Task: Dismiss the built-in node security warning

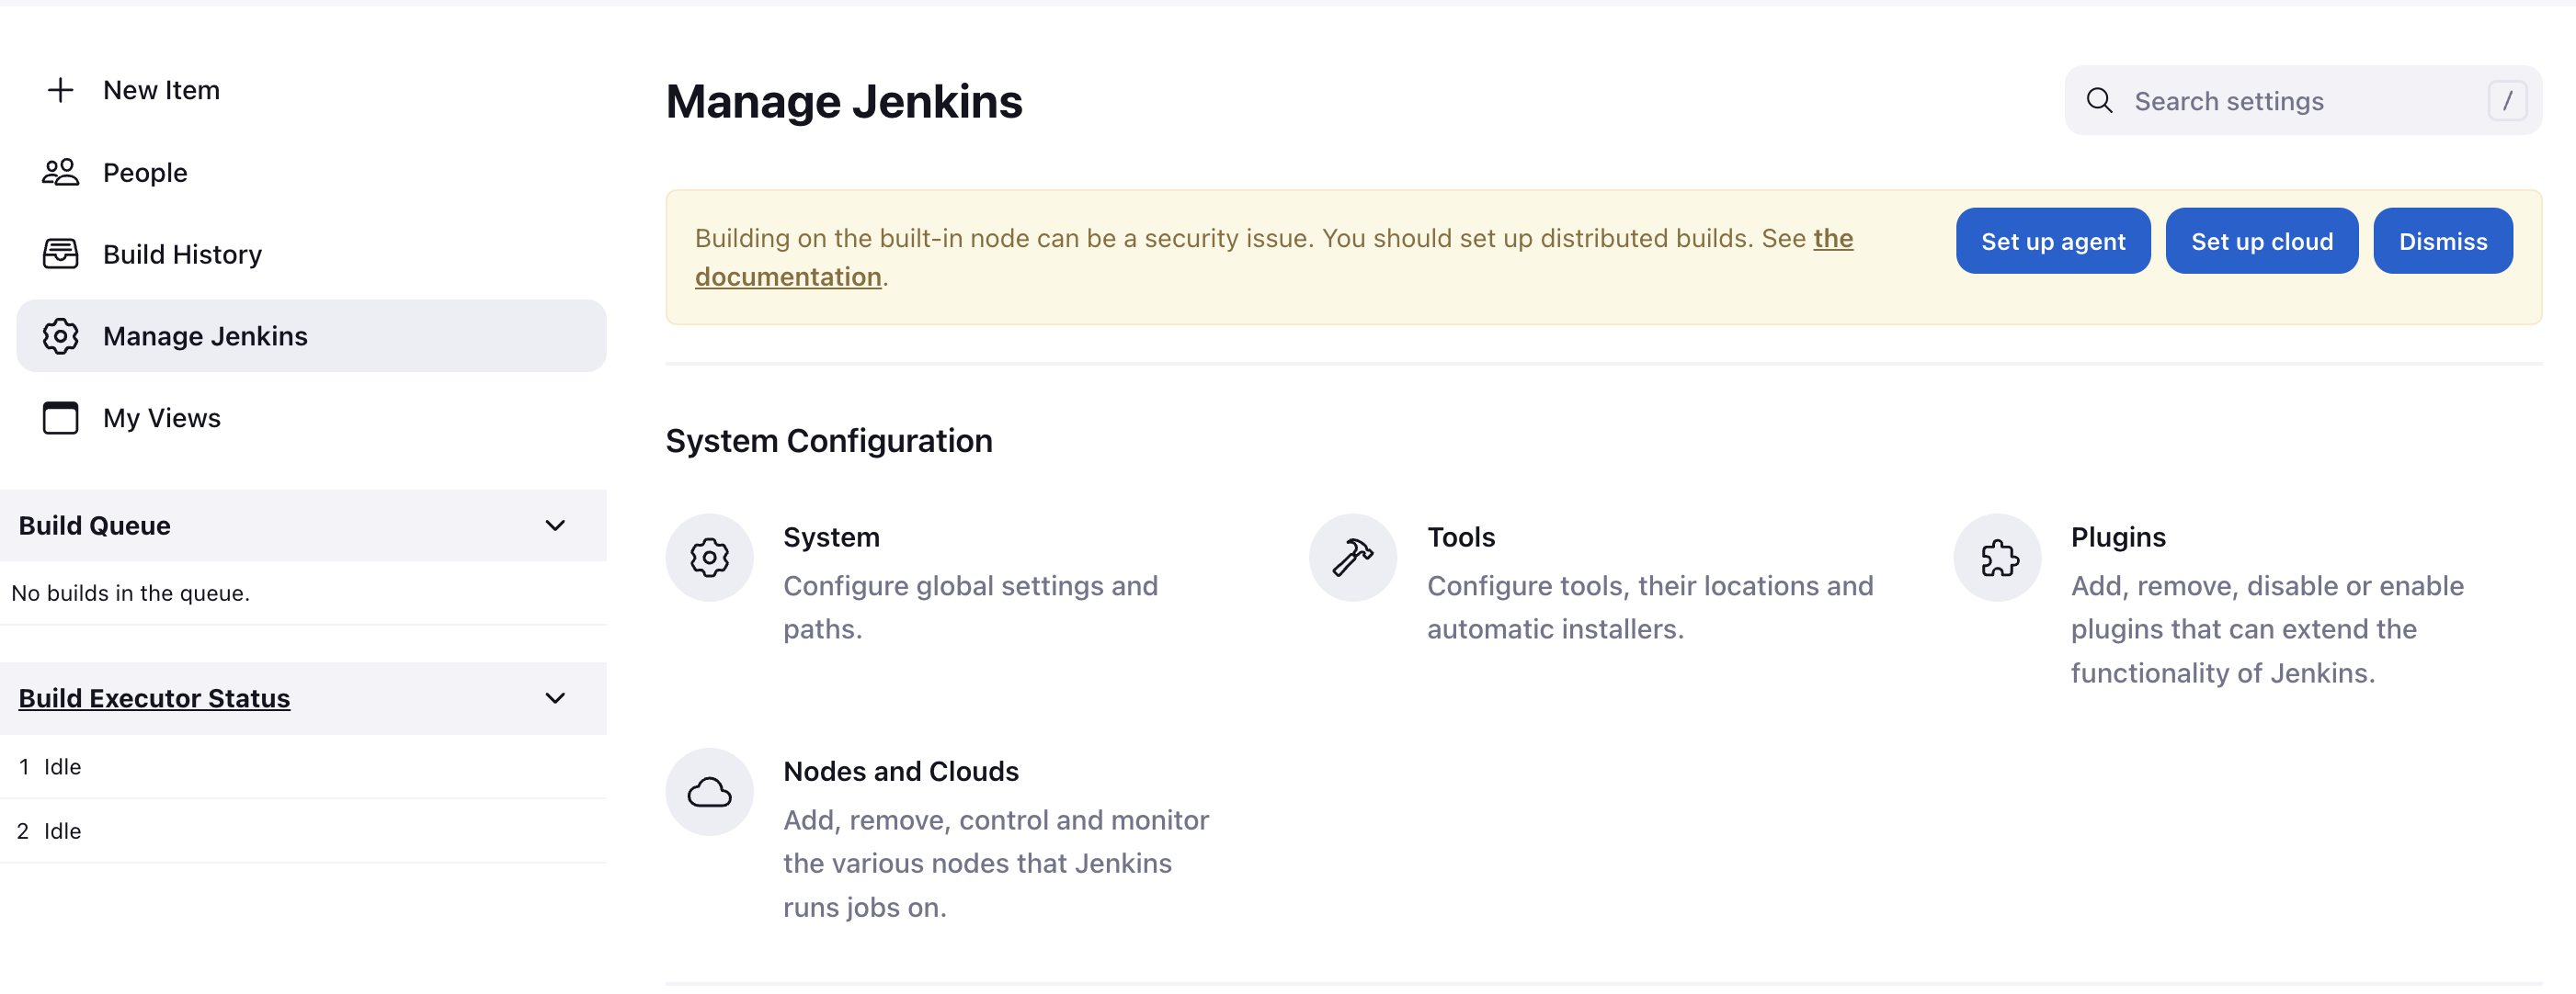Action: click(x=2443, y=240)
